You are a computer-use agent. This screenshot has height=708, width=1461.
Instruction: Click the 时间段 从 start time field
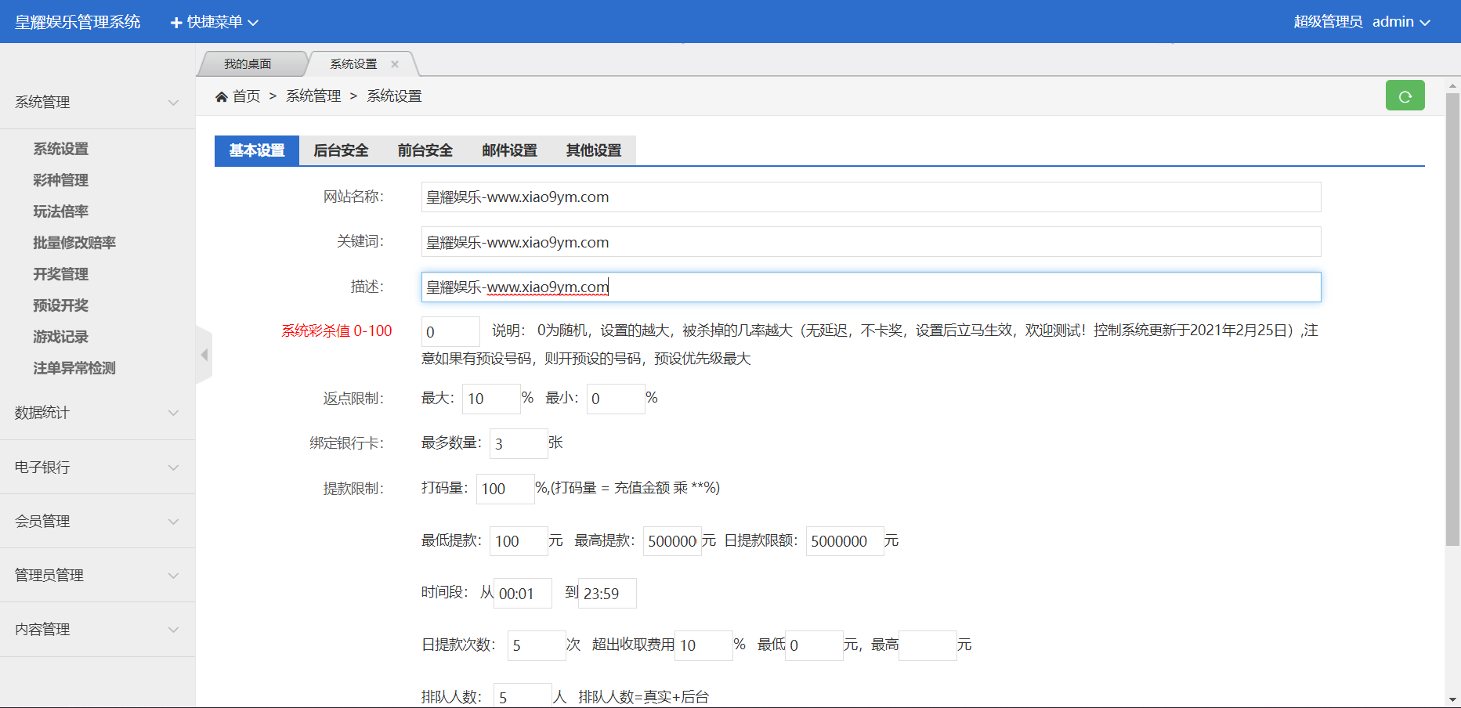[x=523, y=594]
